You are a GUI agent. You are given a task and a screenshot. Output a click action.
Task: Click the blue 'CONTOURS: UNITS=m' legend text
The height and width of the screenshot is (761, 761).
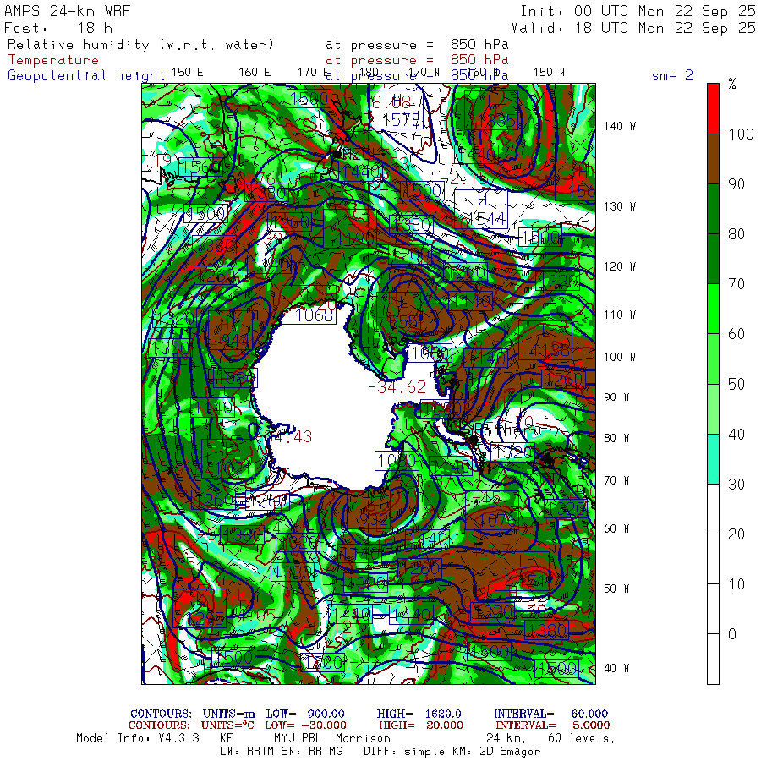coord(193,714)
